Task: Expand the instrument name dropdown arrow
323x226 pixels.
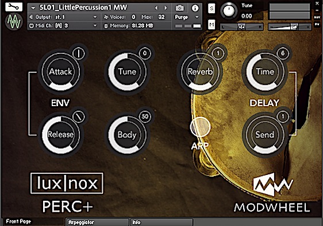Action: 33,8
